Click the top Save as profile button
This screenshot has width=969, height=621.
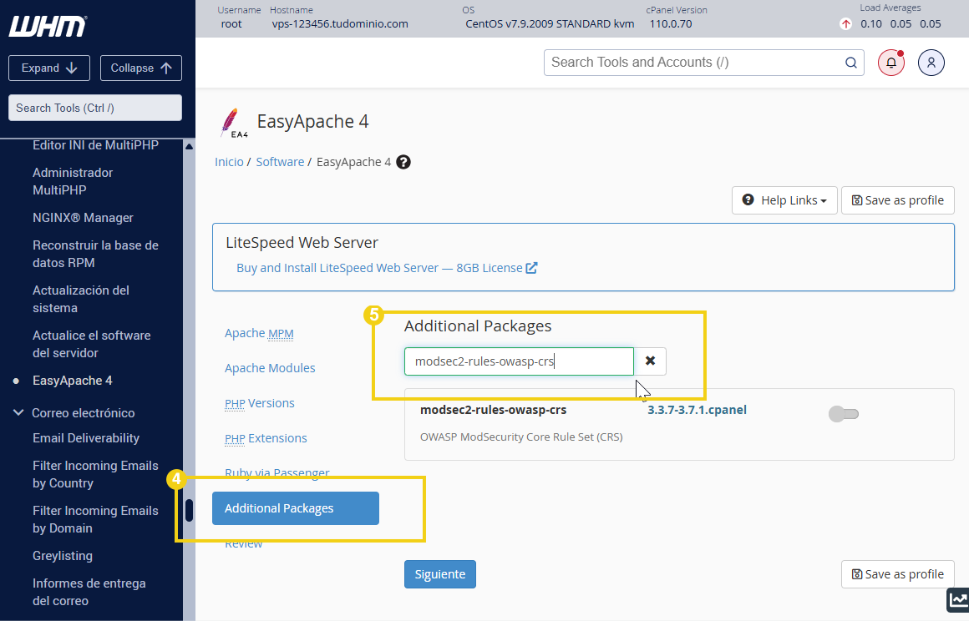point(898,200)
